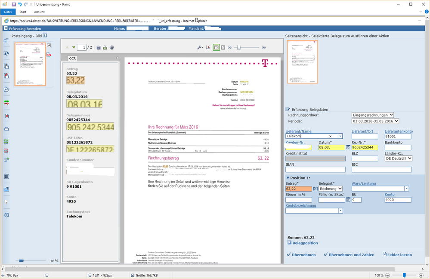Click the OCR icon beside the thumbnail
Image resolution: width=430 pixels, height=279 pixels.
pyautogui.click(x=49, y=55)
